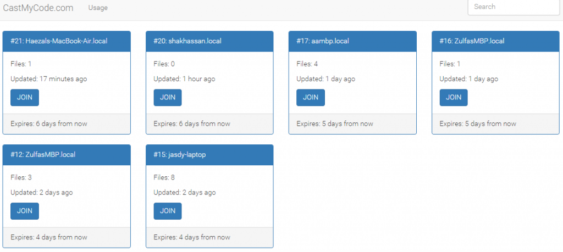Open the CastMyCode.com brand link
This screenshot has width=563, height=252.
point(38,8)
